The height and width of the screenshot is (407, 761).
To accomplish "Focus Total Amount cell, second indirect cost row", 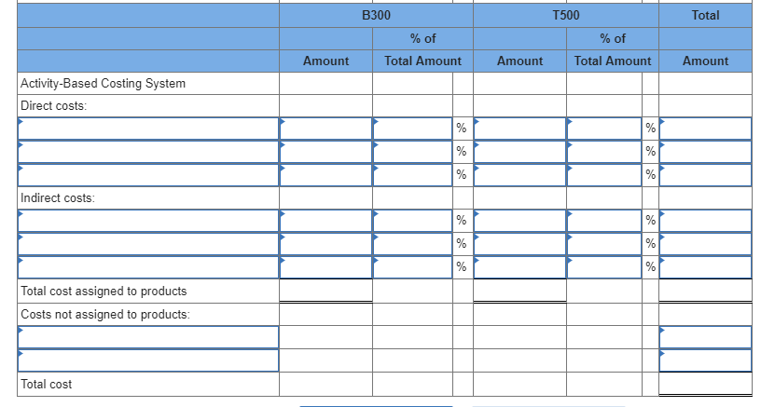I will point(705,244).
